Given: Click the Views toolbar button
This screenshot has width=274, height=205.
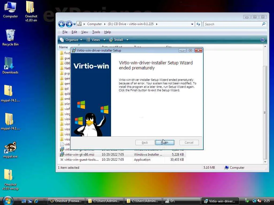Looking at the screenshot, I should (x=93, y=40).
